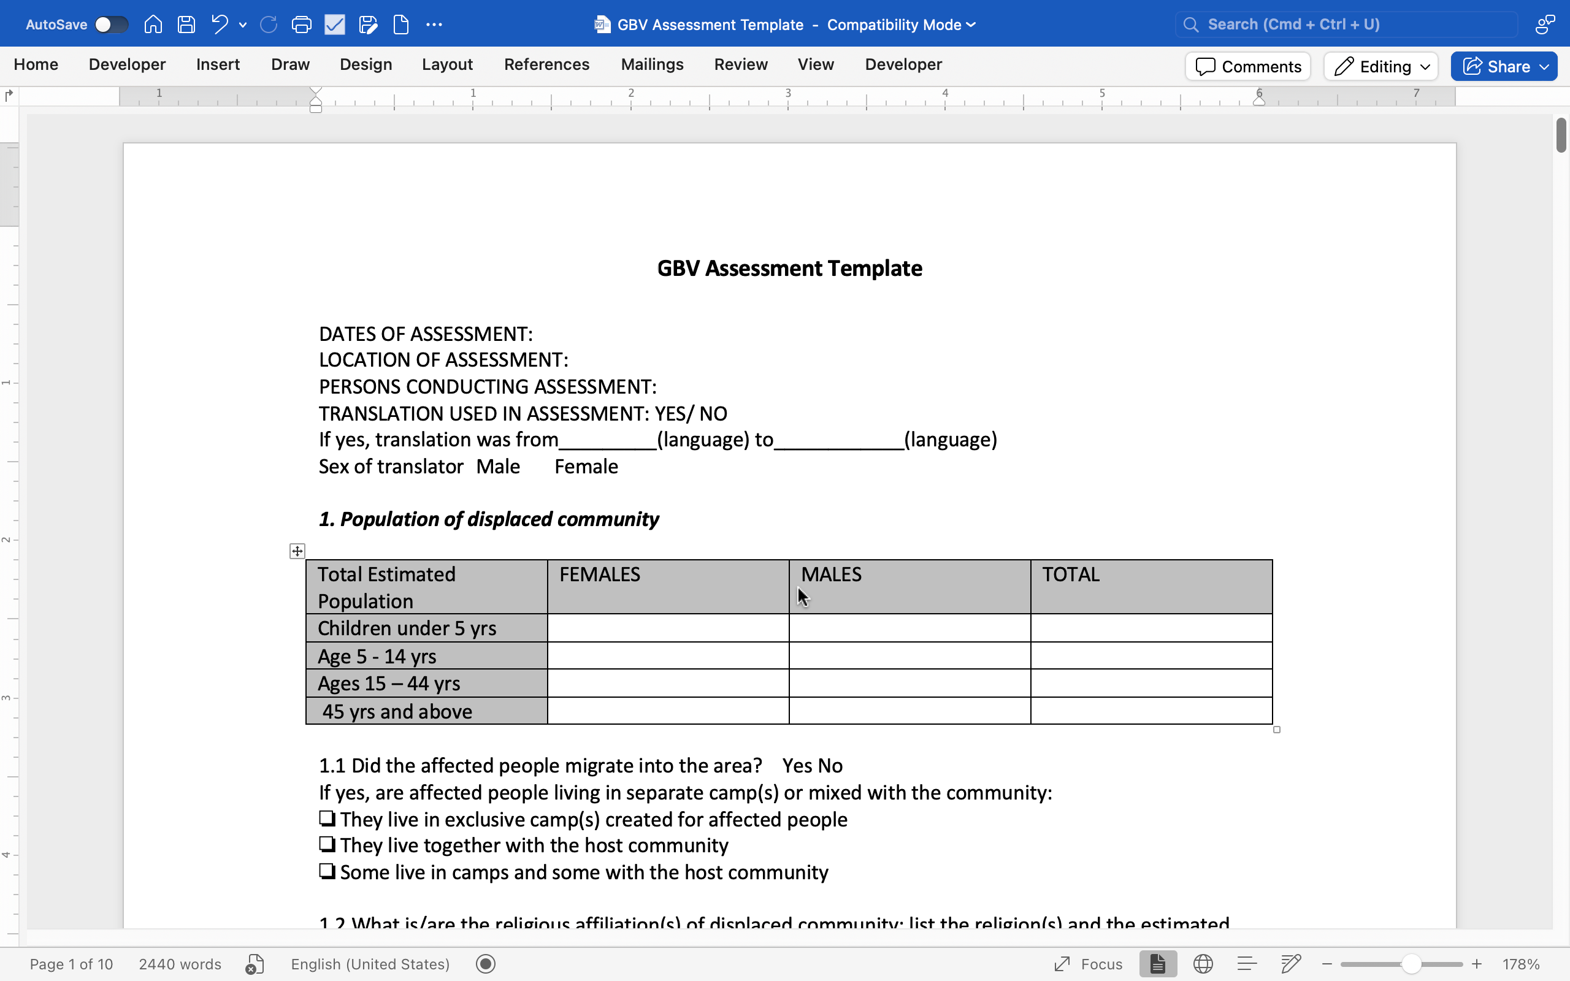Open the Layout ribbon tab

(x=447, y=64)
